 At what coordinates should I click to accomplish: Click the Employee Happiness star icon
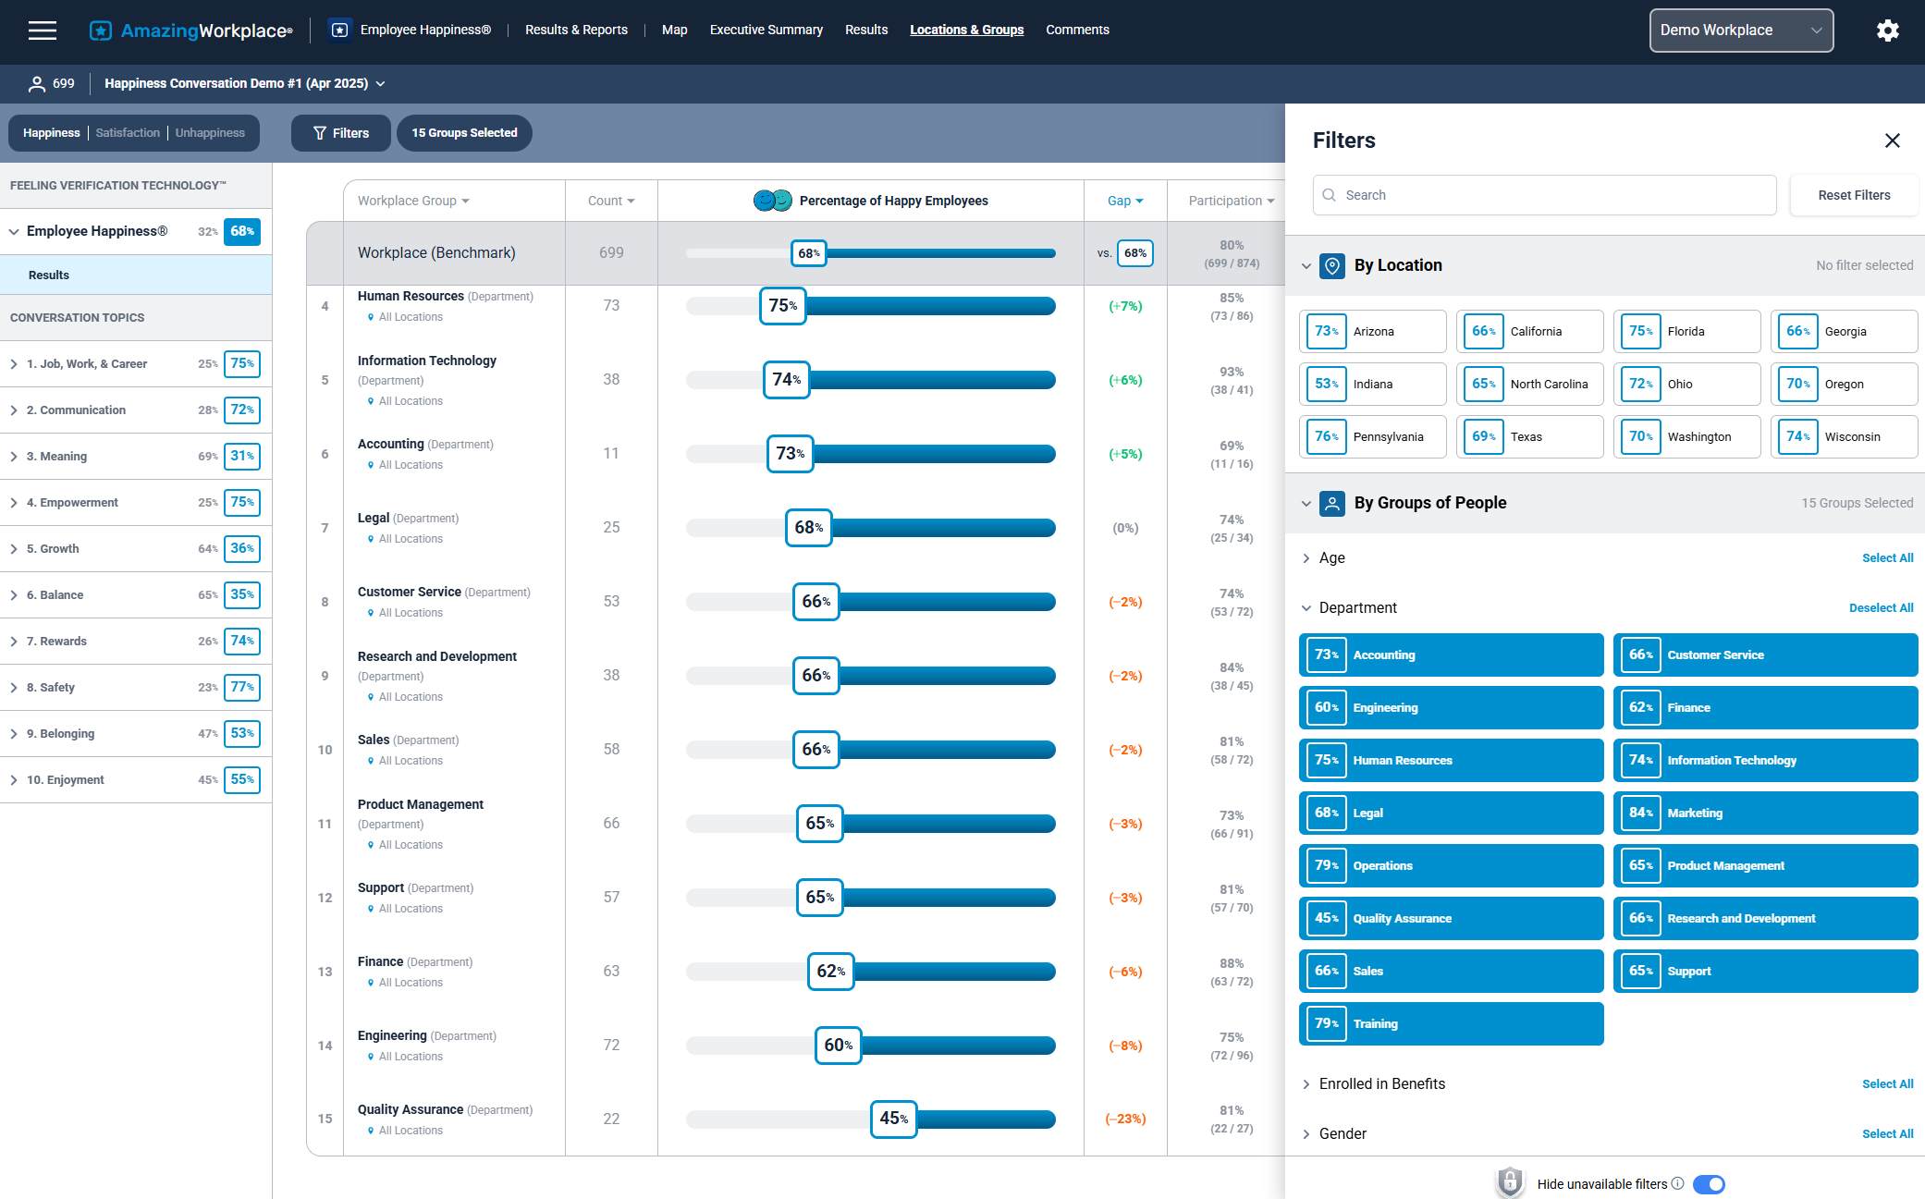coord(340,31)
